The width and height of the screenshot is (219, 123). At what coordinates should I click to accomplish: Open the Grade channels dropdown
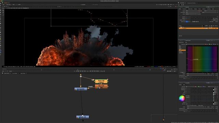click(190, 87)
